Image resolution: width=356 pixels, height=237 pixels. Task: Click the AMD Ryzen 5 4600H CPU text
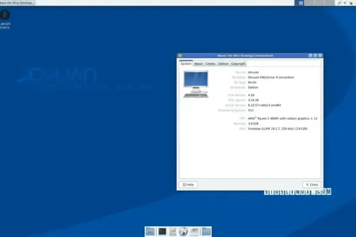[282, 118]
